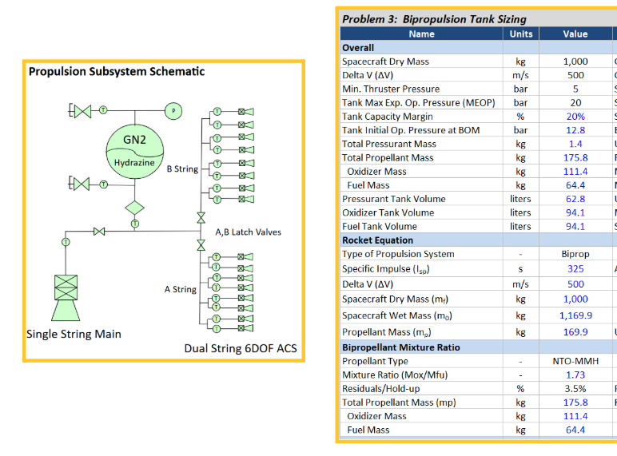Click the Units column header
The width and height of the screenshot is (617, 456).
(520, 34)
